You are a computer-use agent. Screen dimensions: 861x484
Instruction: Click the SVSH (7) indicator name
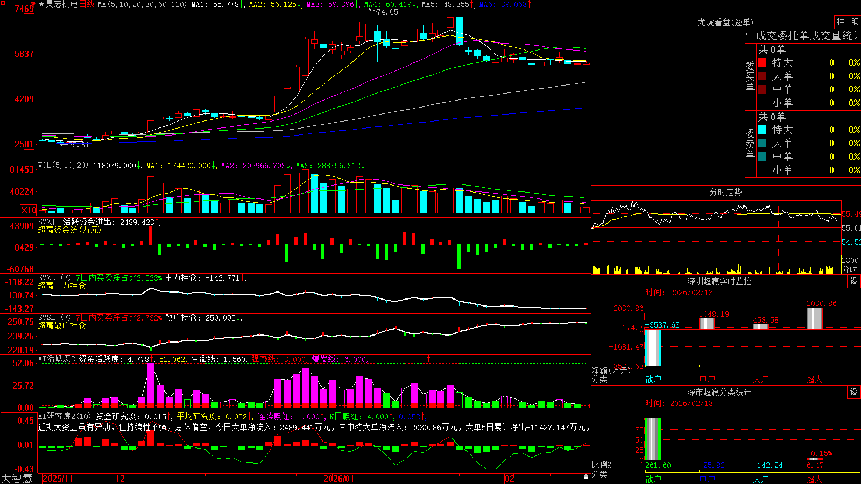[54, 317]
